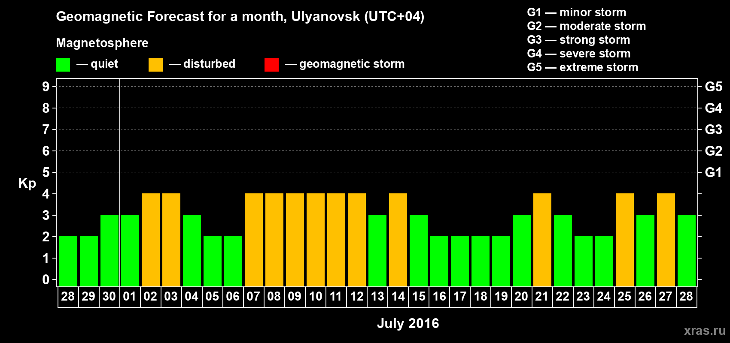
Task: Click the date label '08' on the axis
Action: 274,297
